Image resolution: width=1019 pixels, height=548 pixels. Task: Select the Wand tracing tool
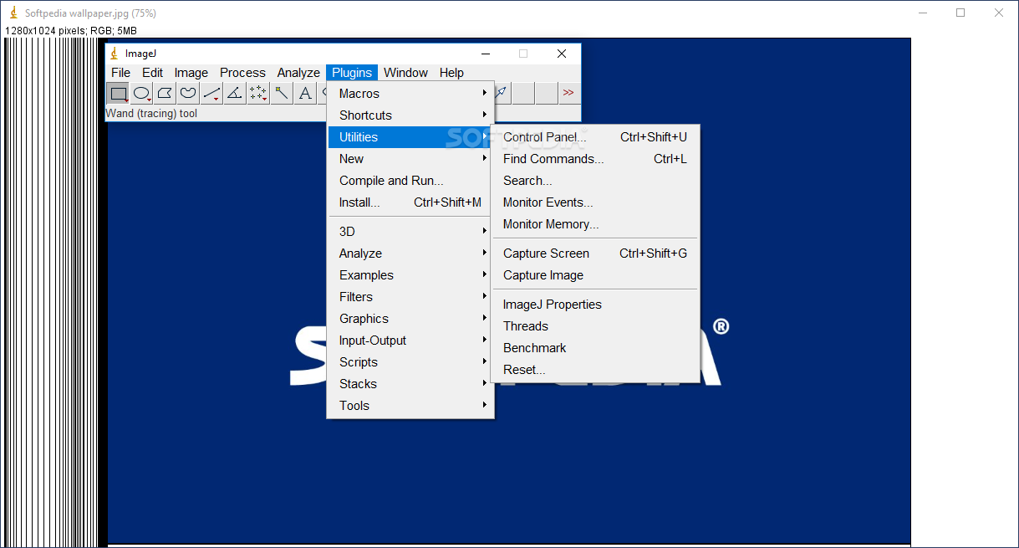click(283, 94)
